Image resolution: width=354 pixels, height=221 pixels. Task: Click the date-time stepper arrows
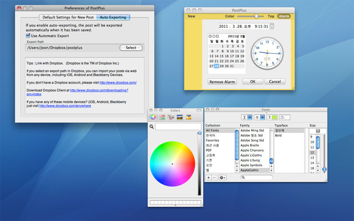[x=272, y=26]
